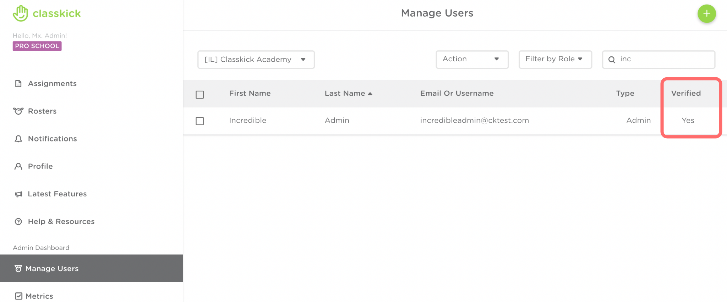
Task: Open Manage Users in the Admin Dashboard
Action: pos(52,269)
